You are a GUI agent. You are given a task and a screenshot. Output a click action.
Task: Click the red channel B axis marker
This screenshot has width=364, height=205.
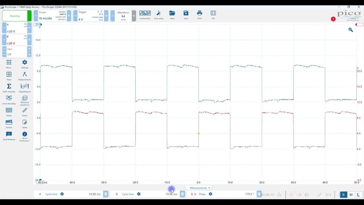[x=359, y=25]
